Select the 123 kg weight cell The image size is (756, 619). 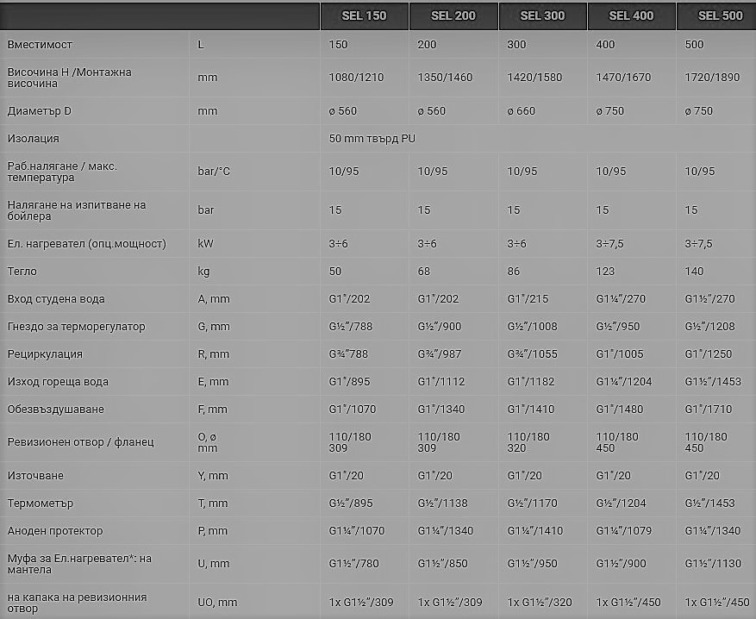(x=605, y=272)
